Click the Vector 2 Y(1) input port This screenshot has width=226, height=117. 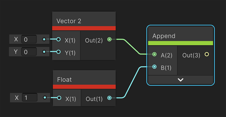[x=58, y=52]
